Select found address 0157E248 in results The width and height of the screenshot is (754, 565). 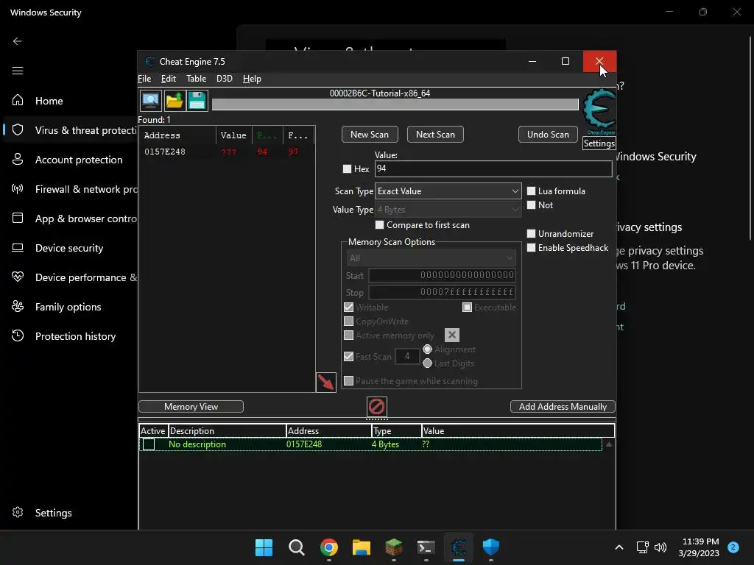227,152
